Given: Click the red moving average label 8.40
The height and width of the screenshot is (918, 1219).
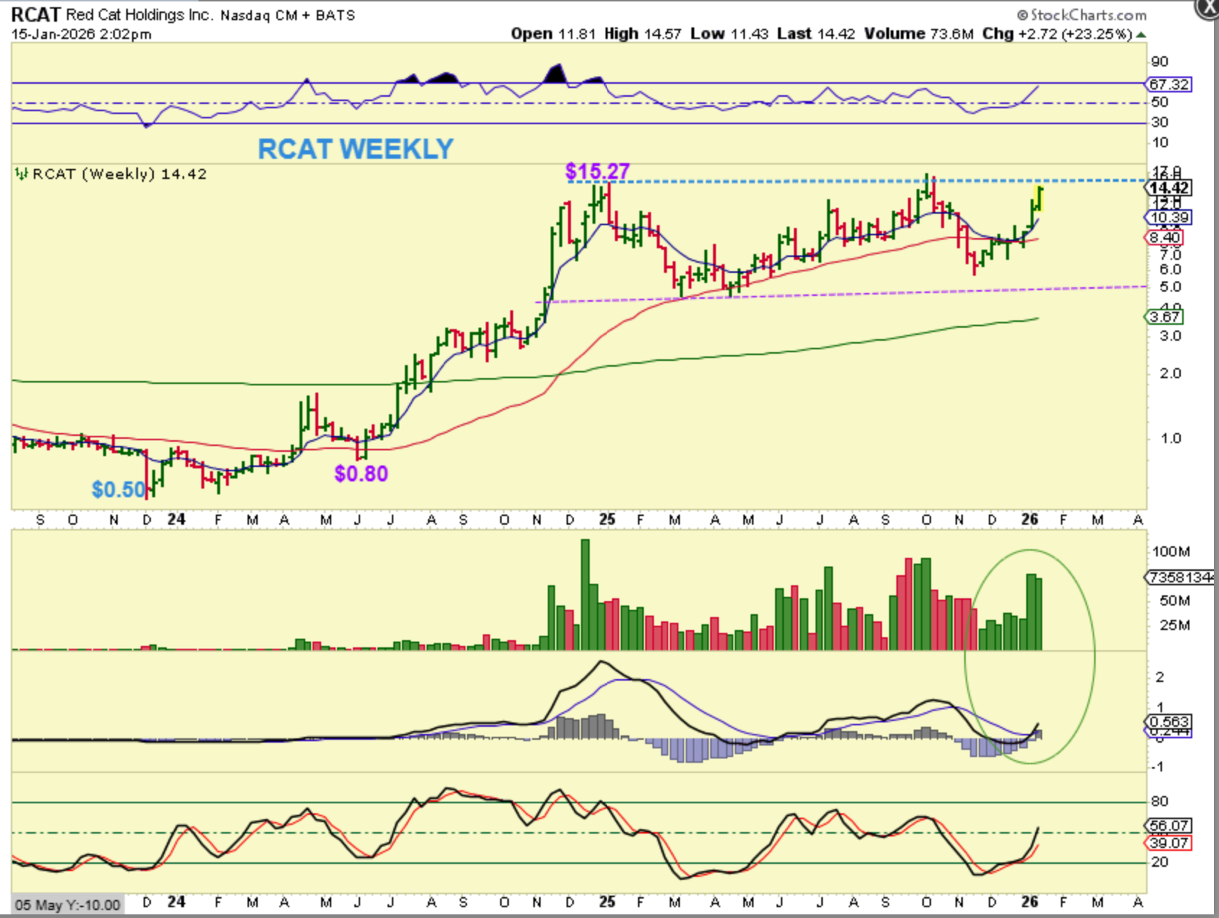Looking at the screenshot, I should coord(1164,237).
